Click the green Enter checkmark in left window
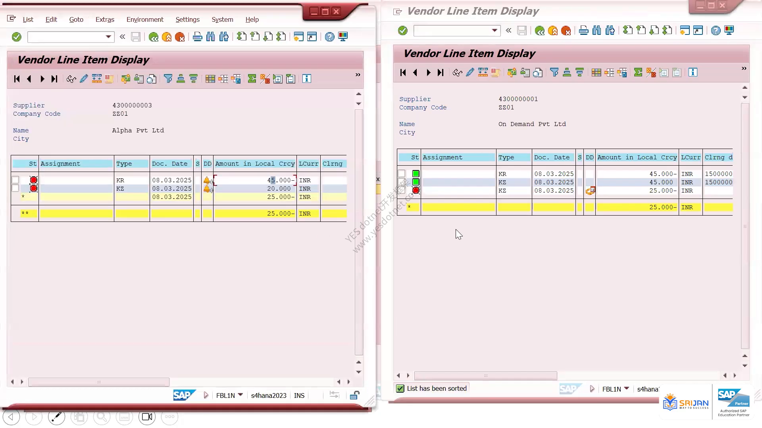The width and height of the screenshot is (762, 428). (x=16, y=37)
